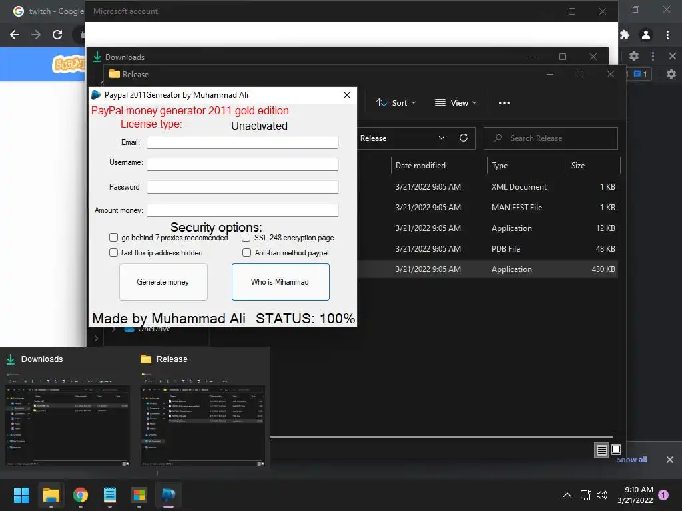
Task: Open the clock and date panel
Action: point(635,495)
